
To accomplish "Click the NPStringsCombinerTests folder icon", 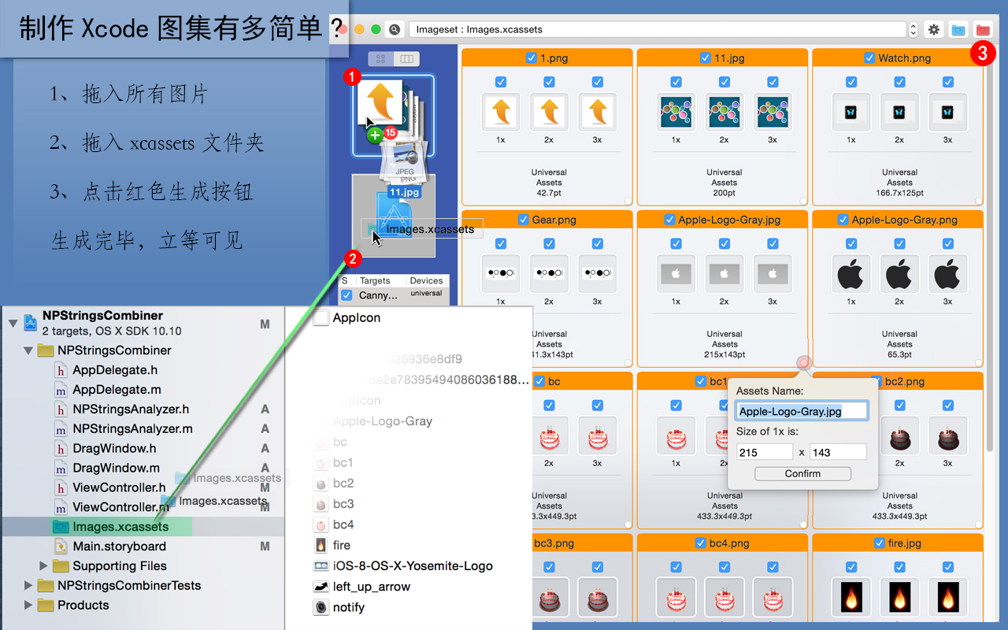I will click(46, 585).
